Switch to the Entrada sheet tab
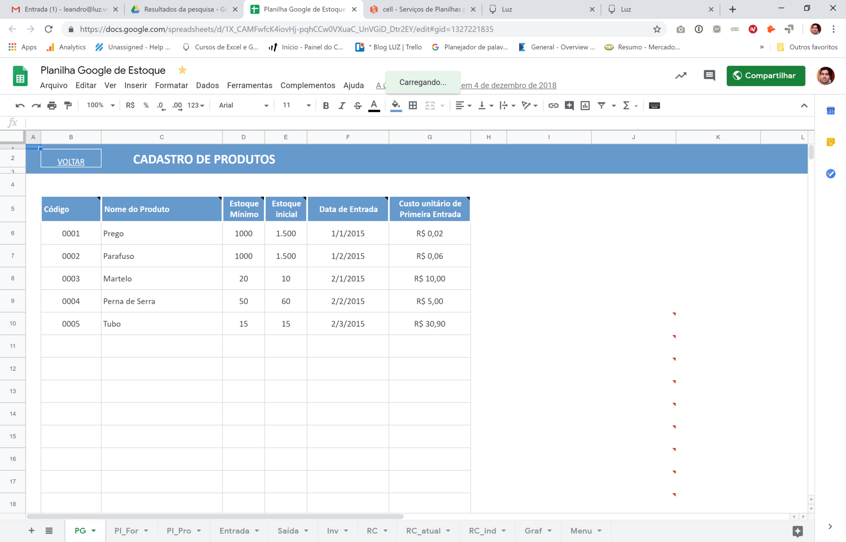 click(x=234, y=530)
